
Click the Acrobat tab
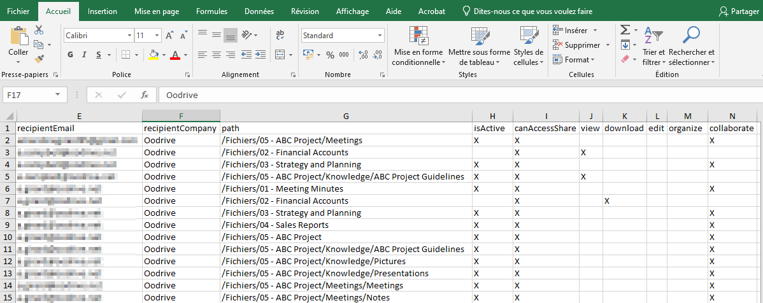pos(432,11)
